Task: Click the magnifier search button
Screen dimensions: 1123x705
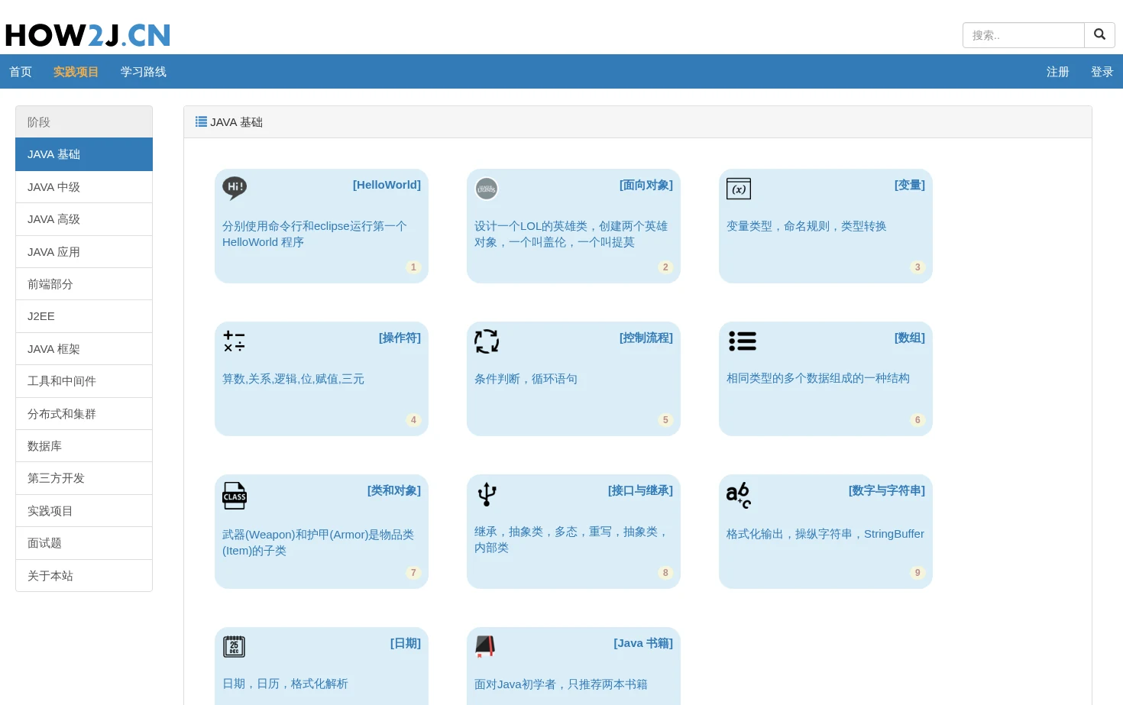Action: [1100, 35]
